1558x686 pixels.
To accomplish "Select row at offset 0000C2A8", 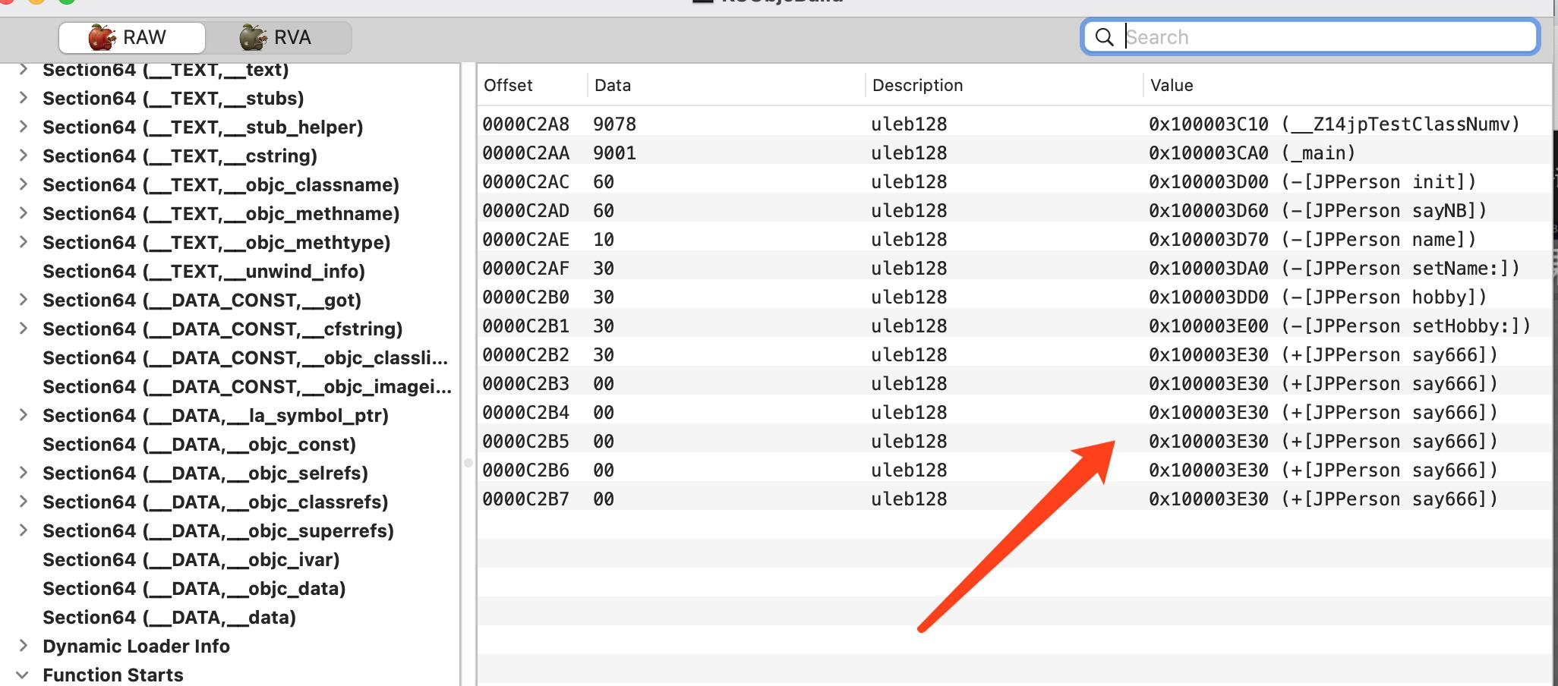I will pyautogui.click(x=1014, y=124).
